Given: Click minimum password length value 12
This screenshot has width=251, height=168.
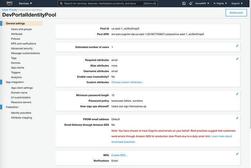Looking at the screenshot, I should tap(113, 95).
